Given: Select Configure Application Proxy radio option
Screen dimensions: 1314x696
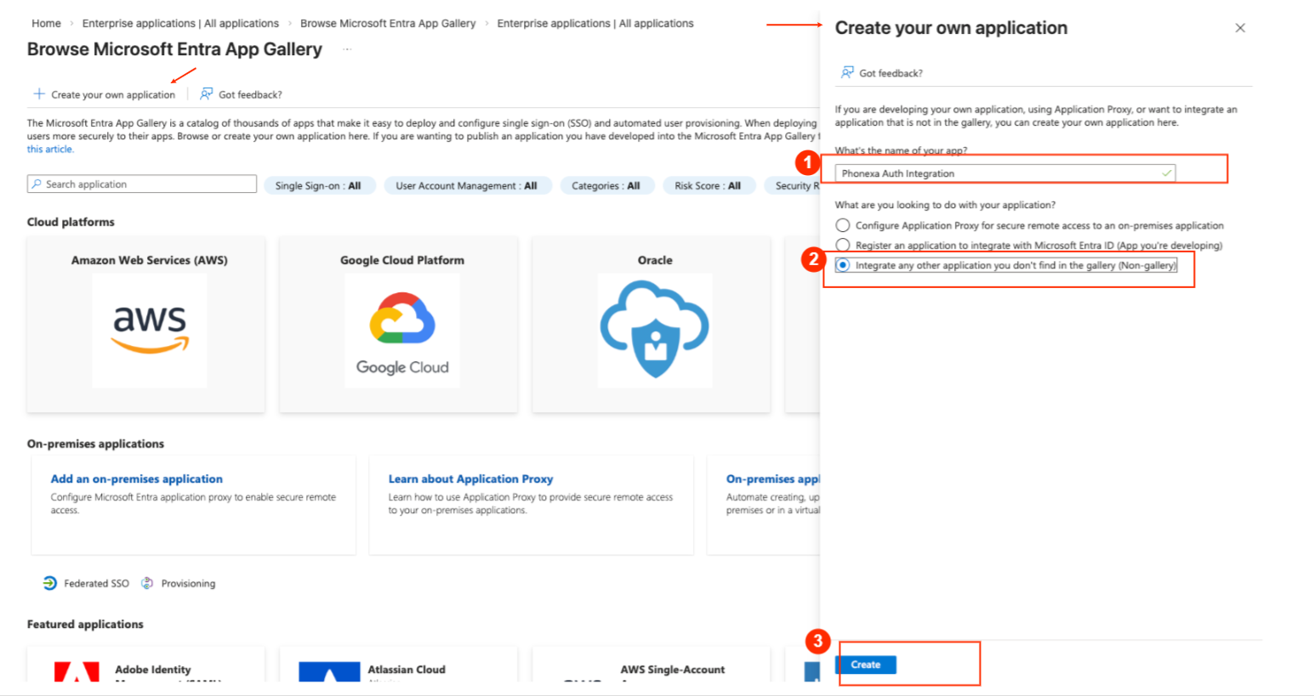Looking at the screenshot, I should pos(843,225).
